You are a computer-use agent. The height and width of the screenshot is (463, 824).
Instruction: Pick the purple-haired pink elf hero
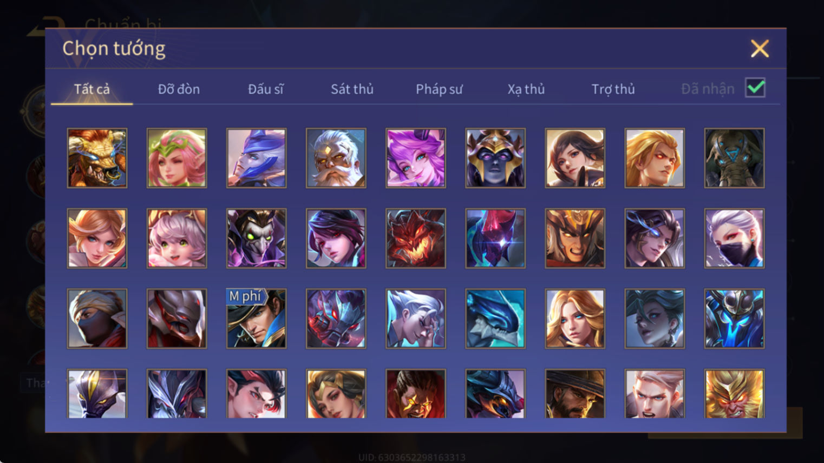pos(415,158)
